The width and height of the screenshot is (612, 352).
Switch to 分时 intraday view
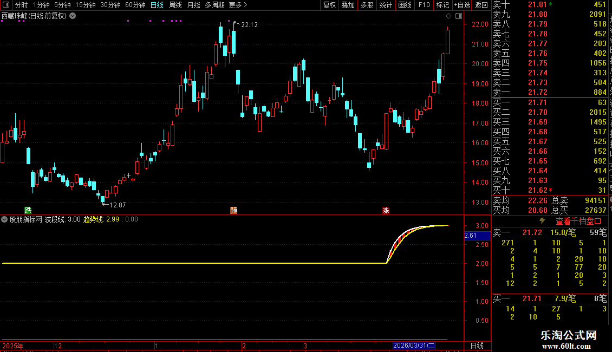(x=22, y=5)
